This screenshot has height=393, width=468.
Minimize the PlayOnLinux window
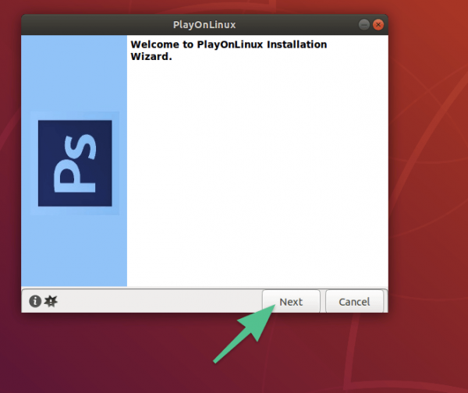(x=363, y=25)
